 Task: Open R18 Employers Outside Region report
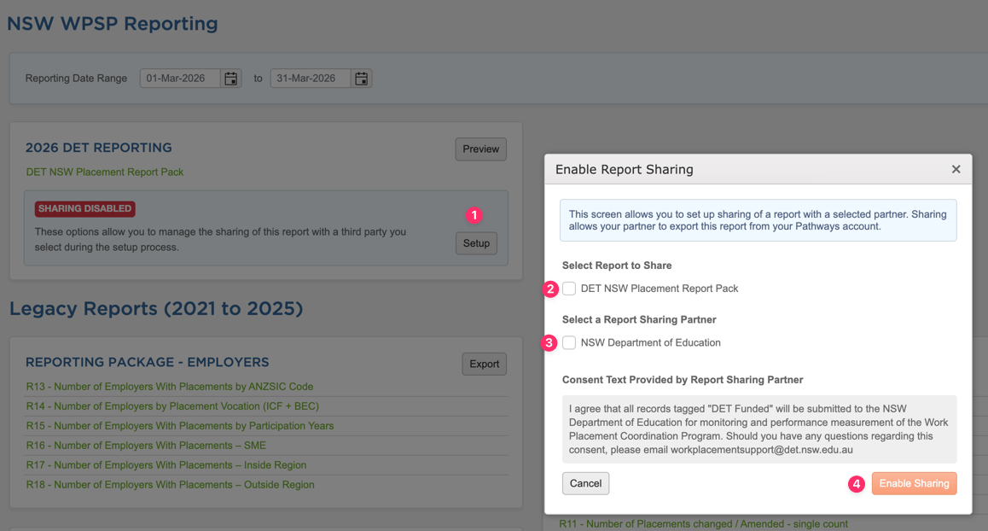[170, 485]
